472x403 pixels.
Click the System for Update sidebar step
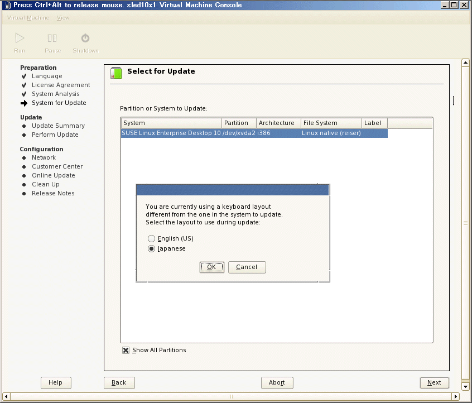coord(59,103)
